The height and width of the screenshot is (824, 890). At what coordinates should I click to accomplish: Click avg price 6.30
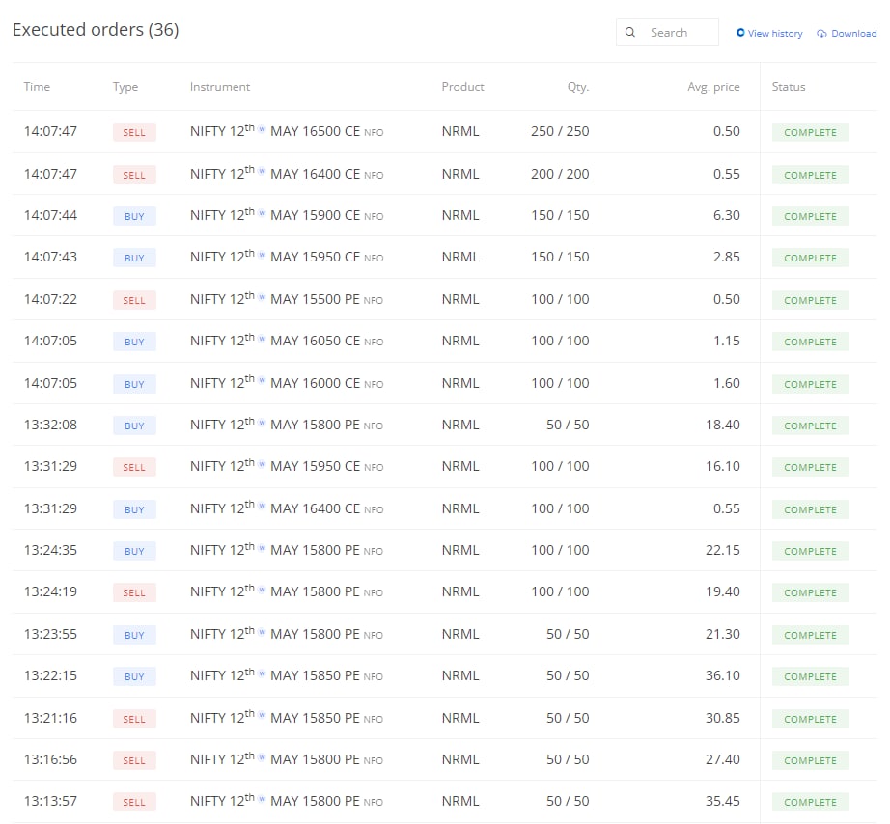[x=727, y=215]
